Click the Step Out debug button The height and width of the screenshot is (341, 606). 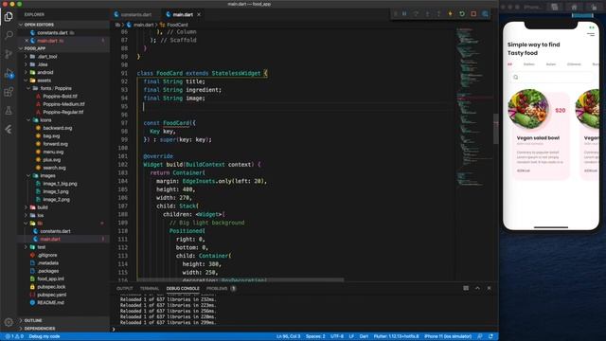click(438, 14)
